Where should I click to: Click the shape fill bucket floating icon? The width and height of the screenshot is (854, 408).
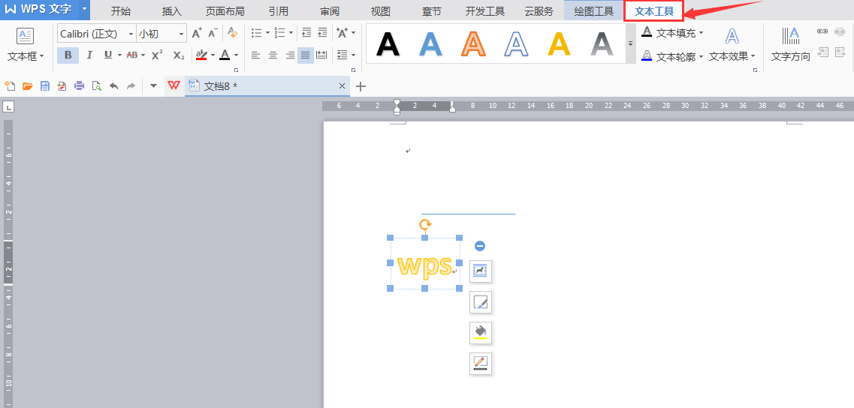point(481,333)
